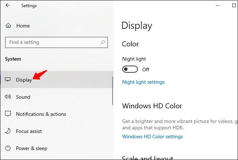Open Windows HD Color settings link
Screen dimensions: 238x160
click(x=153, y=136)
